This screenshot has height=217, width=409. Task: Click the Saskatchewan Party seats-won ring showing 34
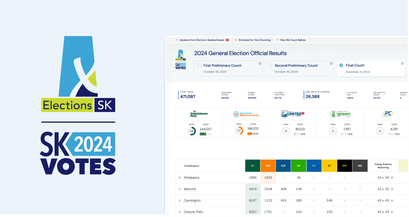click(192, 131)
